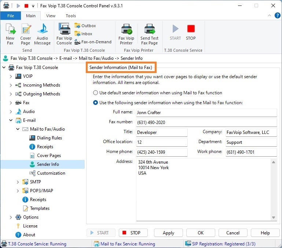Click the Address scrollbar down arrow
The height and width of the screenshot is (248, 282).
click(274, 218)
